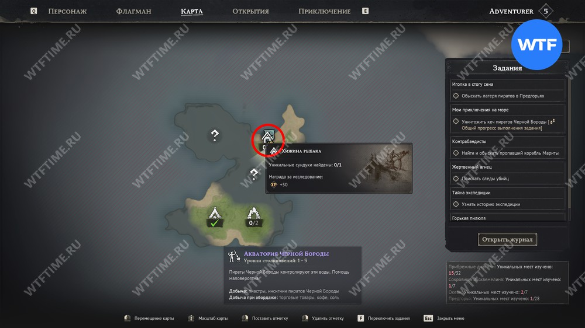585x328 pixels.
Task: Select the question mark on the dark island
Action: (x=215, y=135)
